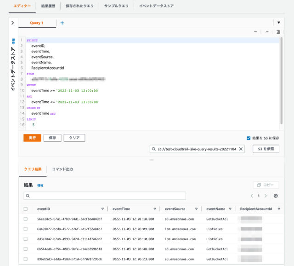Sort by eventSource column arrow

coord(196,209)
